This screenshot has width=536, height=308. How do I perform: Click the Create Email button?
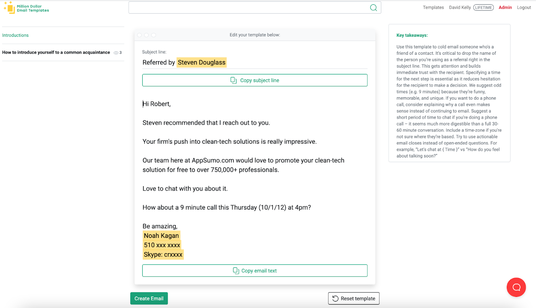[149, 298]
